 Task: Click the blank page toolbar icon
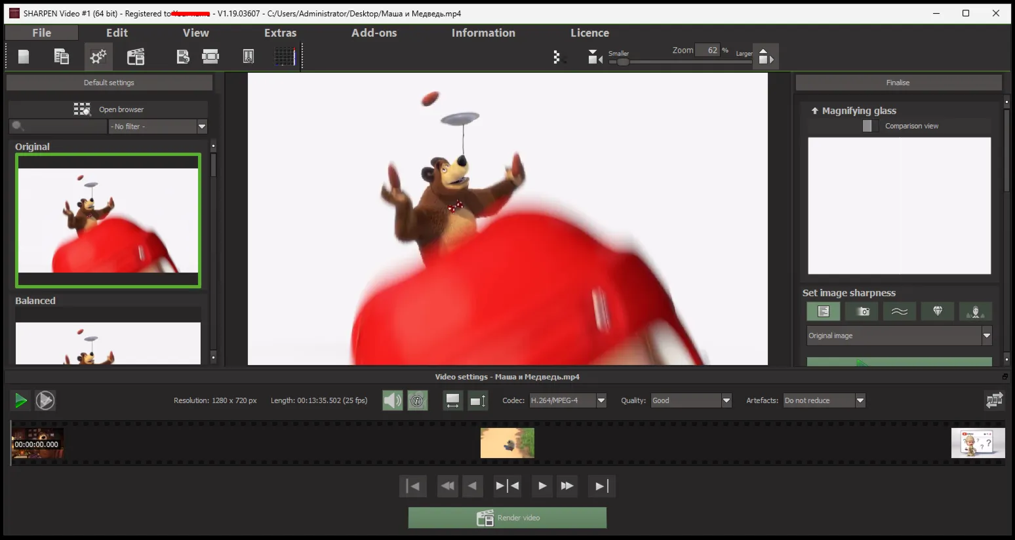(x=24, y=57)
